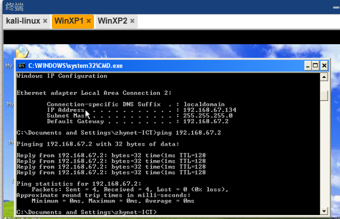Open the WinXP2 tab
340x219 pixels.
tap(112, 21)
